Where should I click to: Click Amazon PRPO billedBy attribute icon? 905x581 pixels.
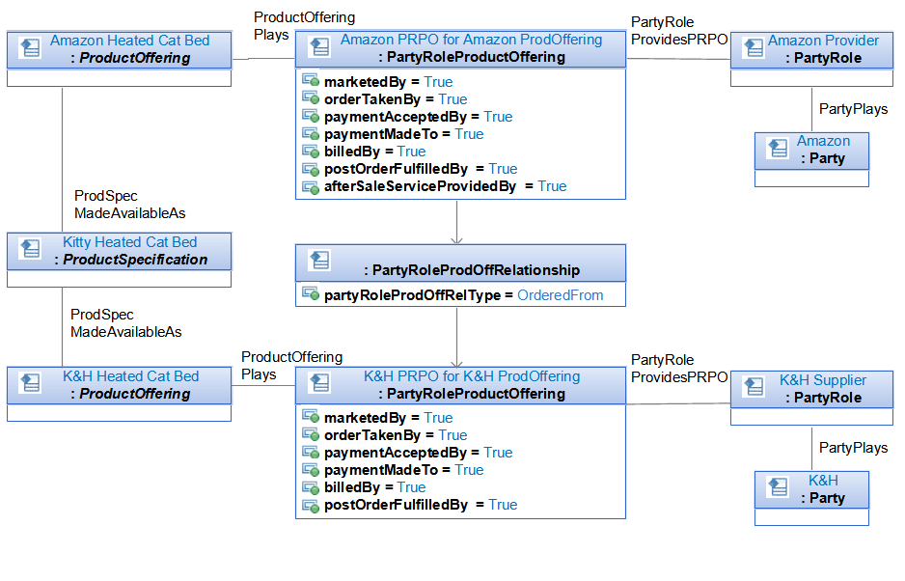point(311,152)
